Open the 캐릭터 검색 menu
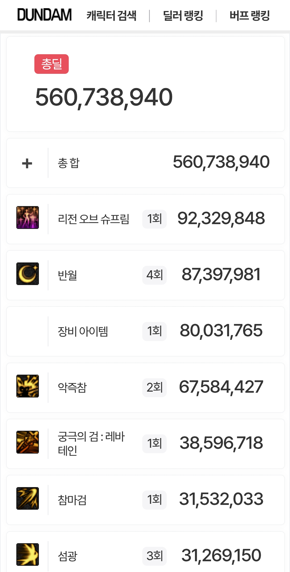The height and width of the screenshot is (572, 290). coord(111,16)
